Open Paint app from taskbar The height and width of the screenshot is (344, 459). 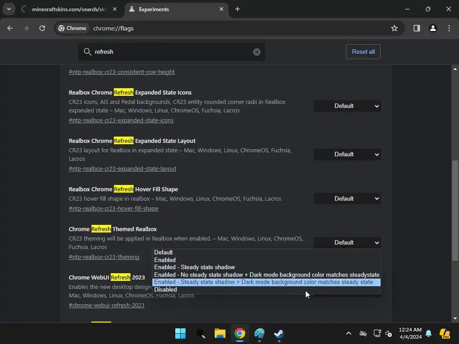[x=260, y=333]
